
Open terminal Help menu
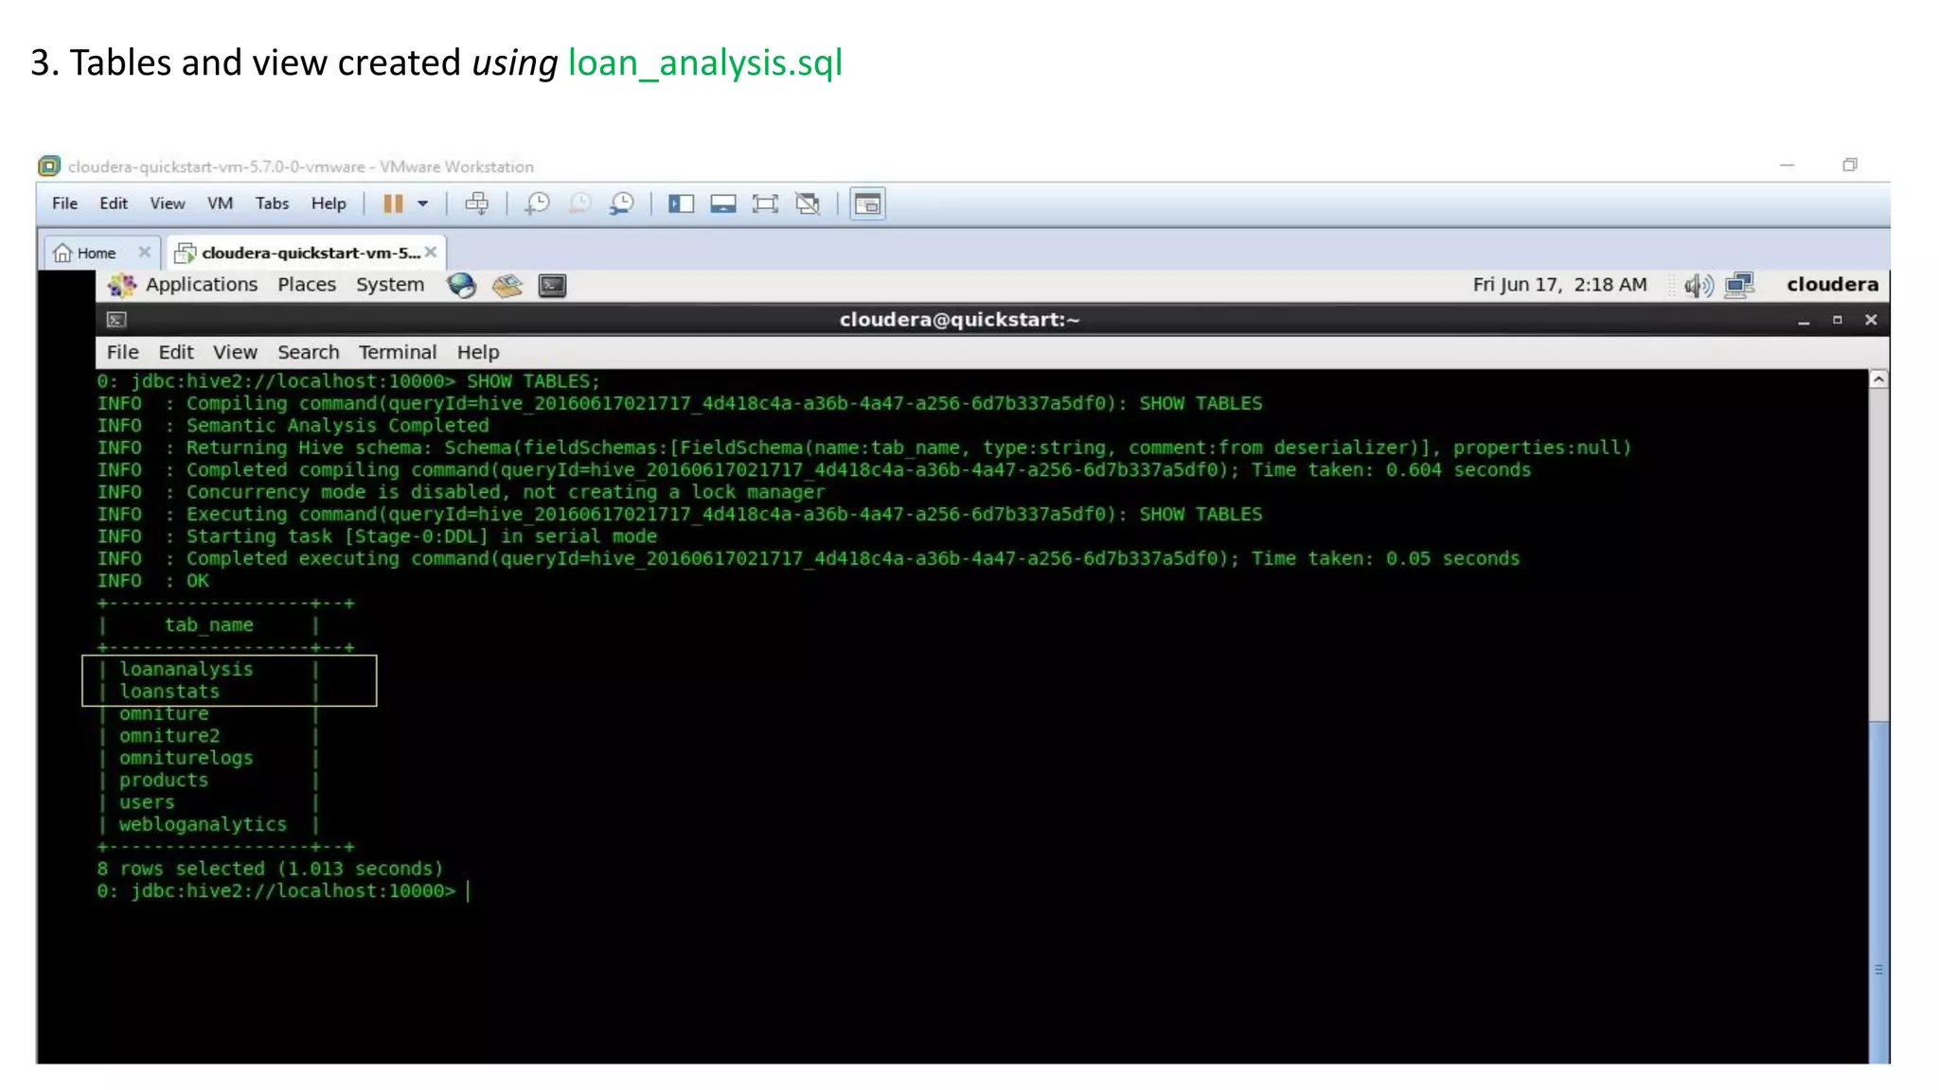[x=478, y=352]
